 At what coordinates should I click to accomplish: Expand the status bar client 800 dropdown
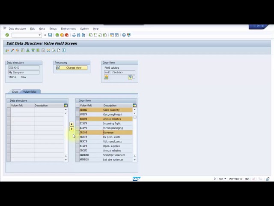point(225,179)
